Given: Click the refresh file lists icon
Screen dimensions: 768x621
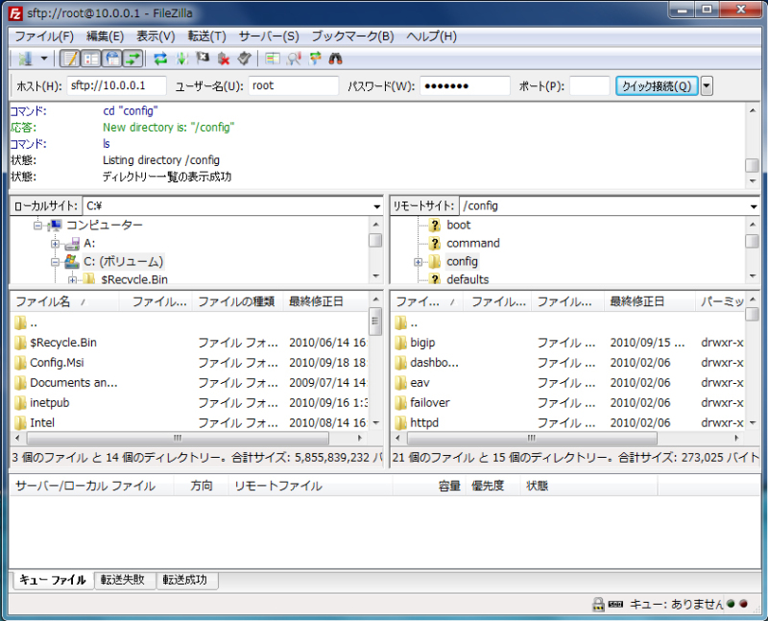Looking at the screenshot, I should coord(161,59).
